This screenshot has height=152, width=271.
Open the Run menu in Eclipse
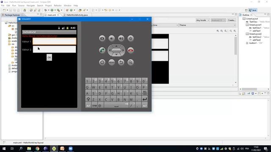[14, 5]
